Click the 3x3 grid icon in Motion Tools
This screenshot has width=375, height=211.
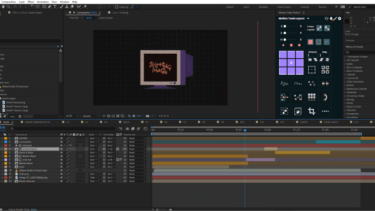point(312,97)
